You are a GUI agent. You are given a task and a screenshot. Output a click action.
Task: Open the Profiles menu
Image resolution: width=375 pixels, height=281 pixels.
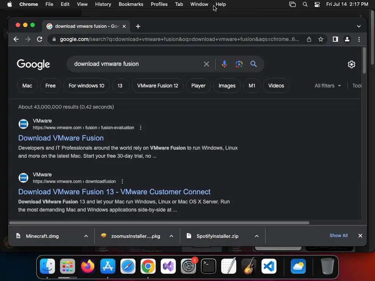159,4
